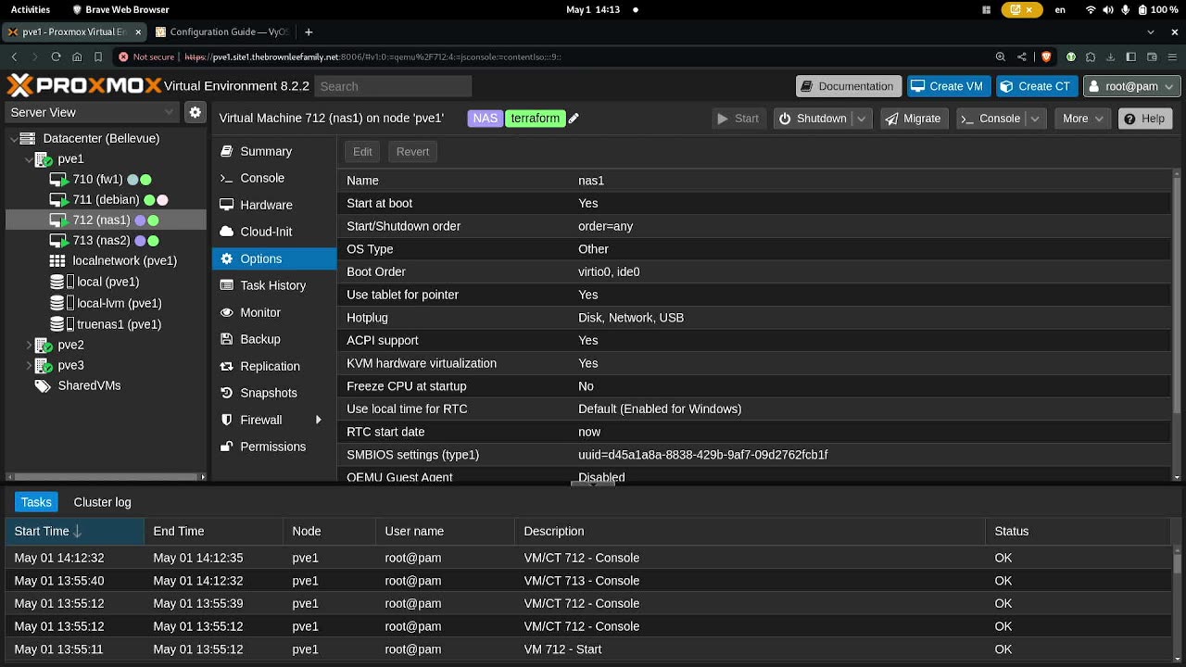Open the browser zoom control icon
Viewport: 1186px width, 667px height.
[x=1001, y=57]
